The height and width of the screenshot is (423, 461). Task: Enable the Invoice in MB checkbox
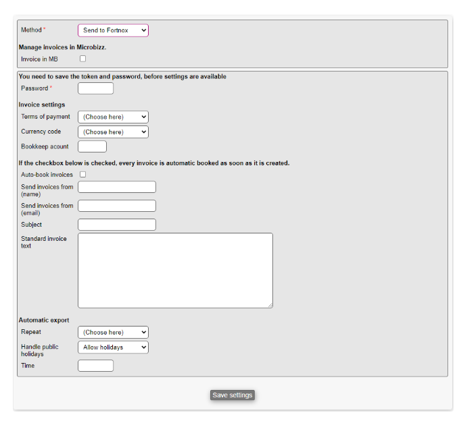(x=83, y=59)
